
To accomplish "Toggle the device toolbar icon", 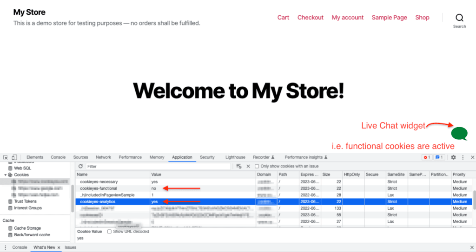I will (14, 157).
